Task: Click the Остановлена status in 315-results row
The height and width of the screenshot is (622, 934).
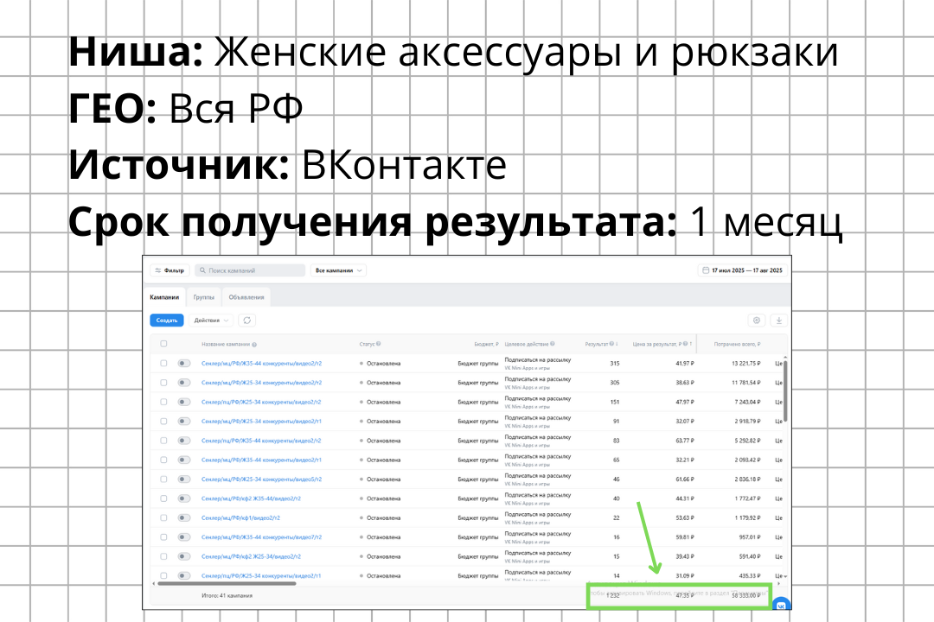Action: [380, 363]
